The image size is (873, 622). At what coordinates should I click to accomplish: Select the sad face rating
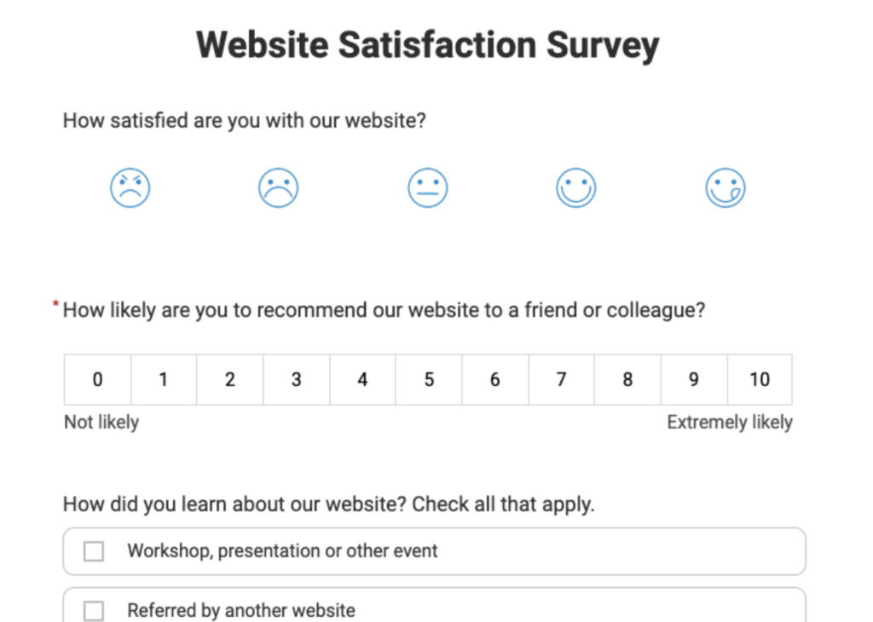pyautogui.click(x=279, y=187)
